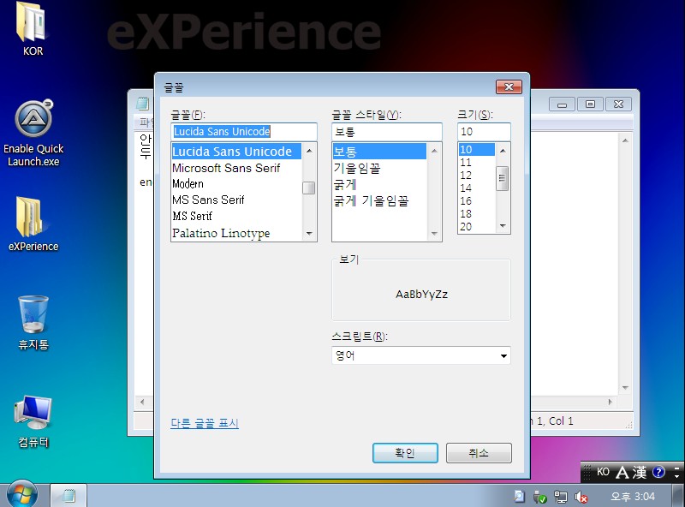Click the size list scrollbar thumb
The height and width of the screenshot is (507, 685).
[x=503, y=178]
